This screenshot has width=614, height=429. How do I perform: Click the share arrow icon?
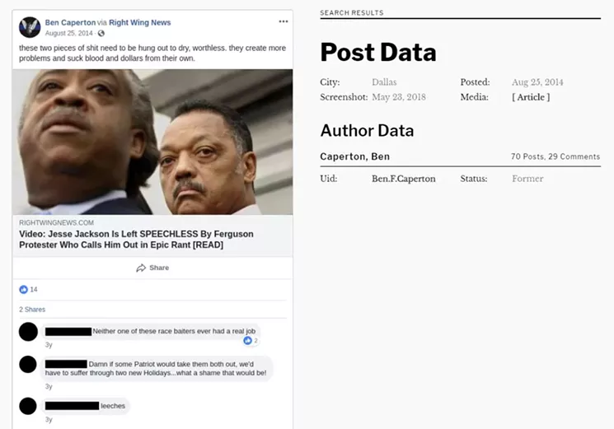(141, 268)
